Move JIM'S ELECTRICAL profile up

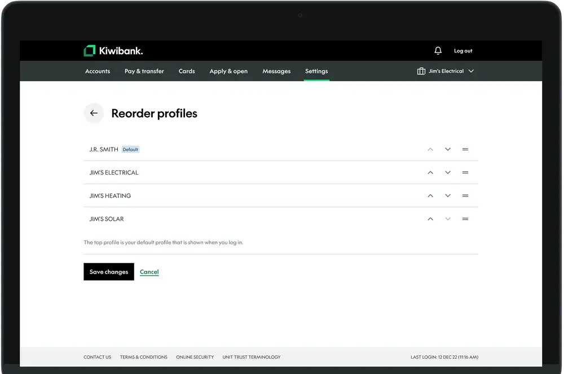click(430, 172)
